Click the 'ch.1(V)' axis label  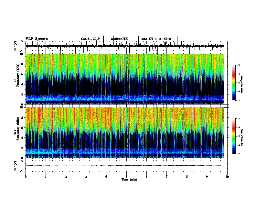(x=16, y=46)
